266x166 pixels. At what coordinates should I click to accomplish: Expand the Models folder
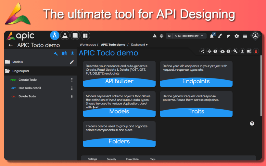(x=40, y=62)
